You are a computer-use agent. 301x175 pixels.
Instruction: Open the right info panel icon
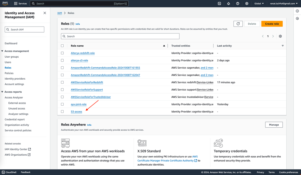tap(297, 11)
